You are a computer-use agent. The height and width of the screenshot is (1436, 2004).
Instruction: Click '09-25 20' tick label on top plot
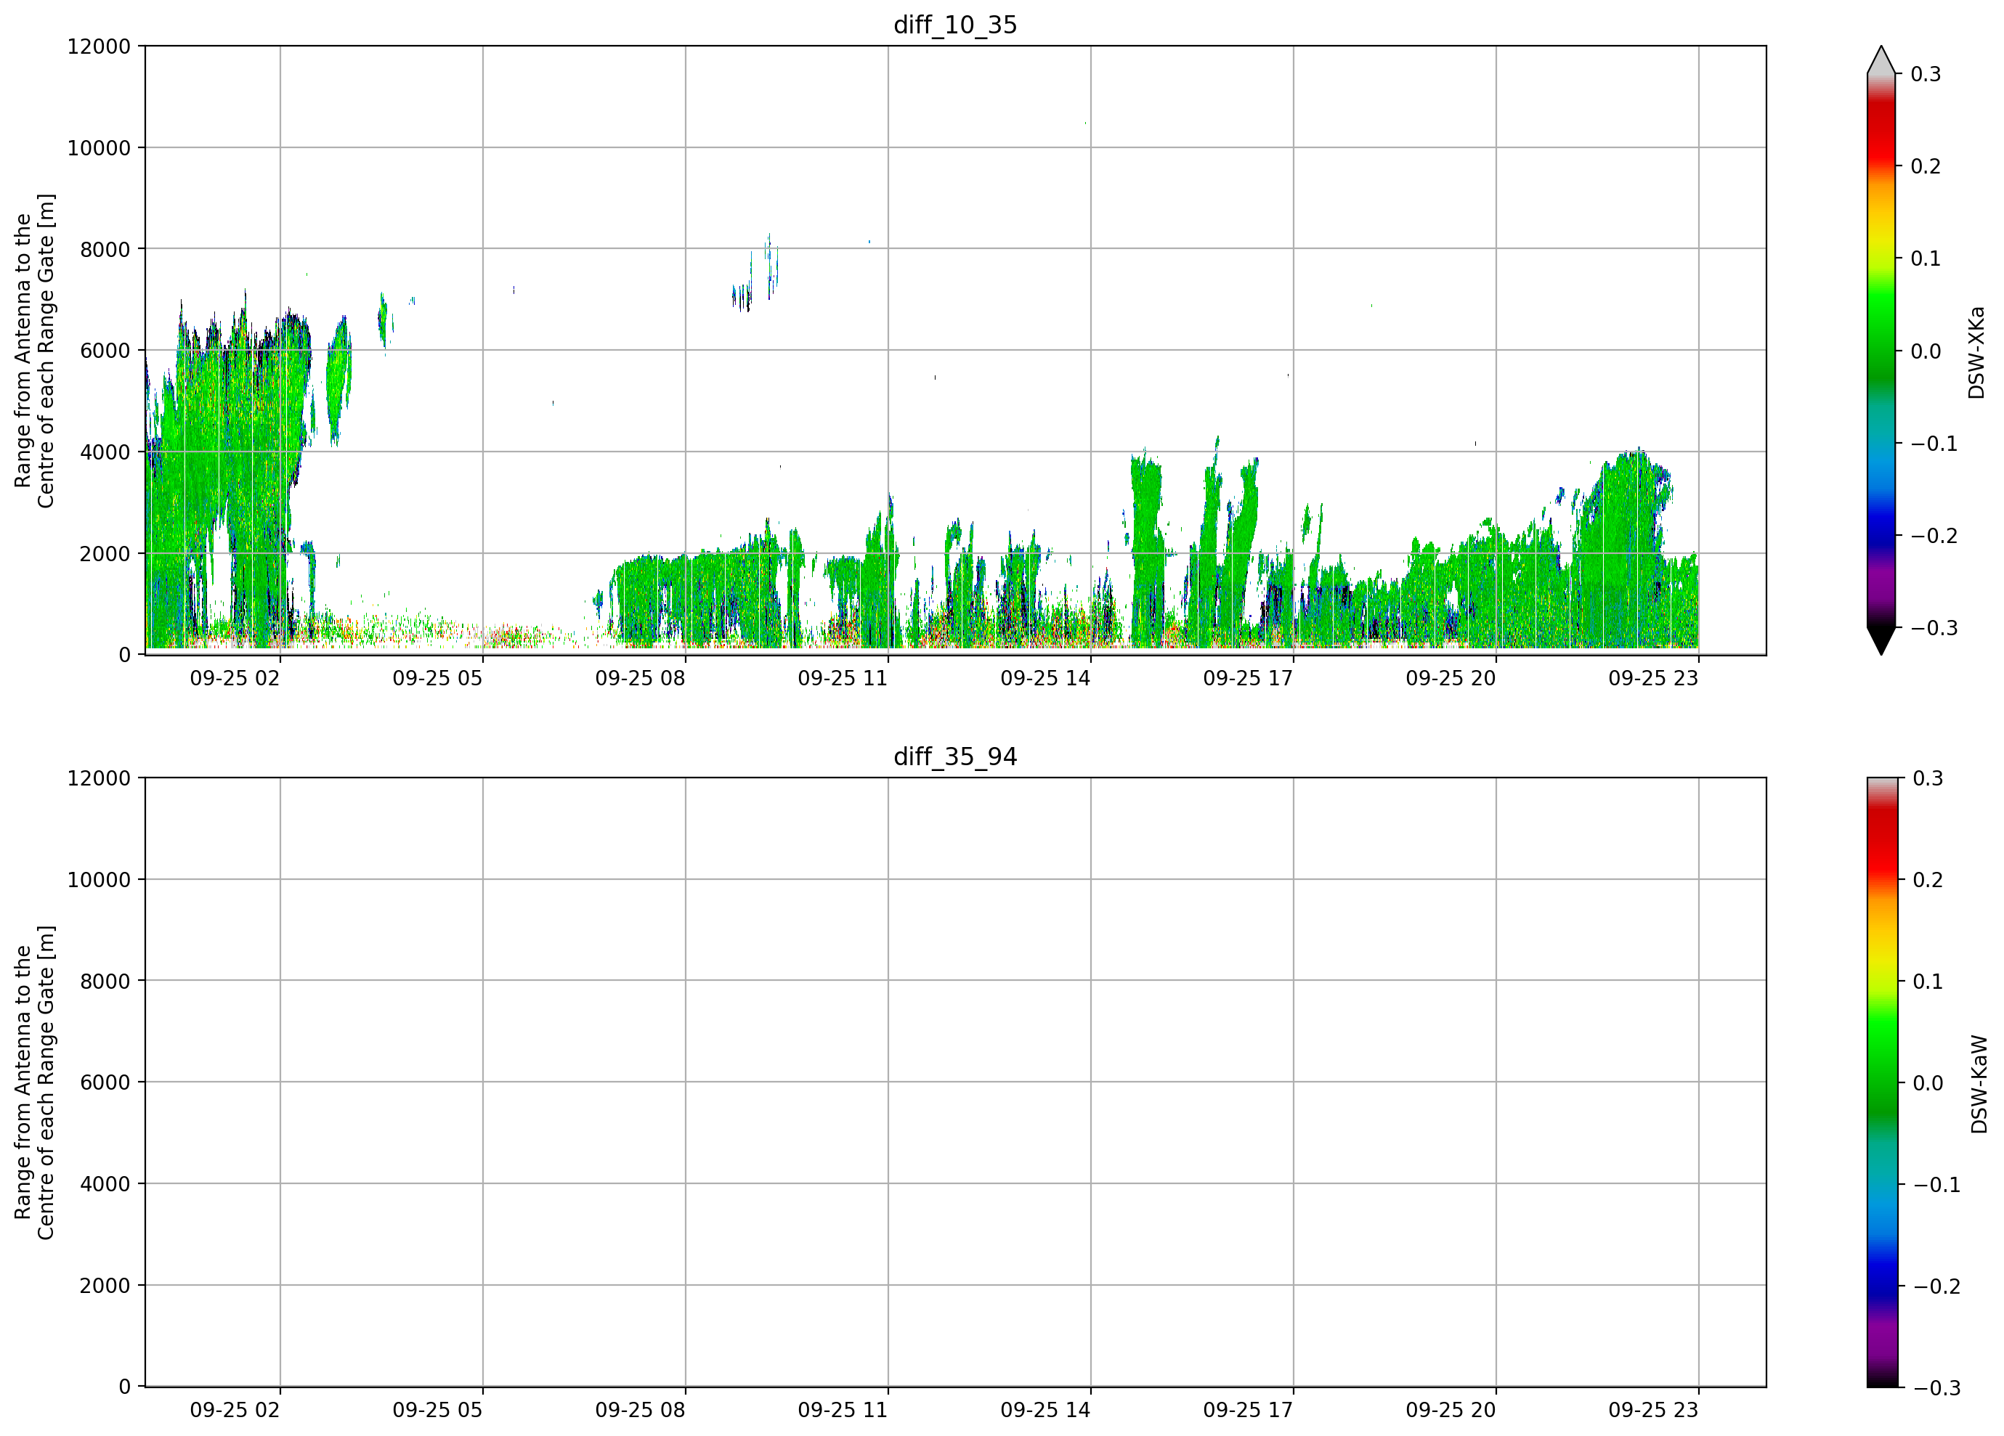click(1451, 678)
